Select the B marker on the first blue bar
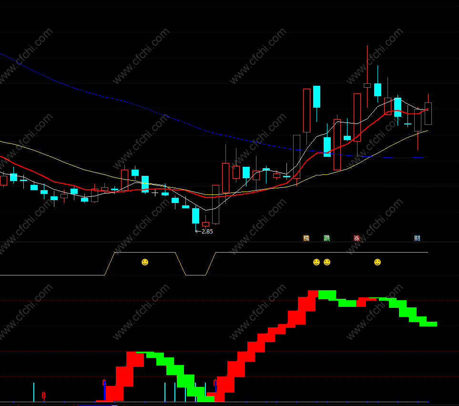 click(104, 383)
